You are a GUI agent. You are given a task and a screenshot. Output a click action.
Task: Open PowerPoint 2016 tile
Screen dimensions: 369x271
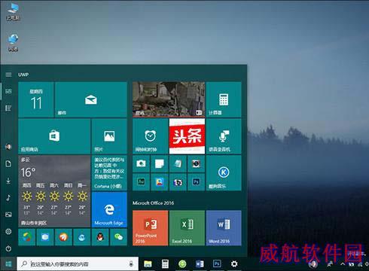click(150, 228)
